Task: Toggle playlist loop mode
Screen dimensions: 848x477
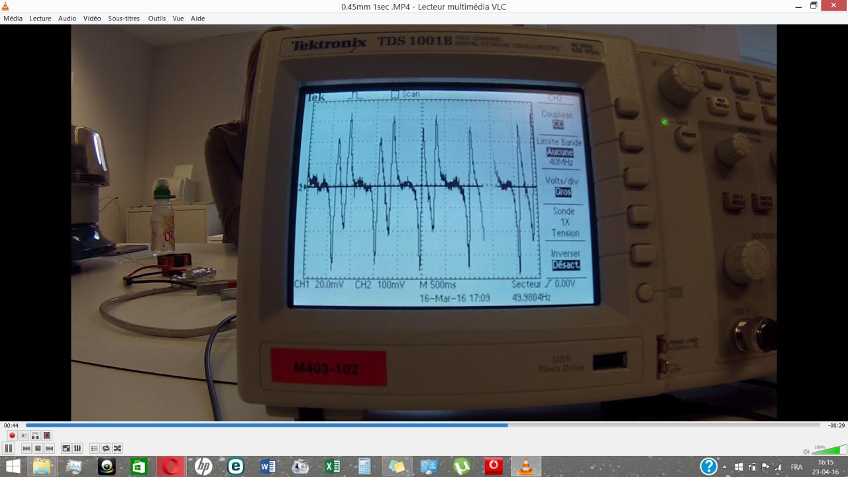Action: pyautogui.click(x=106, y=449)
